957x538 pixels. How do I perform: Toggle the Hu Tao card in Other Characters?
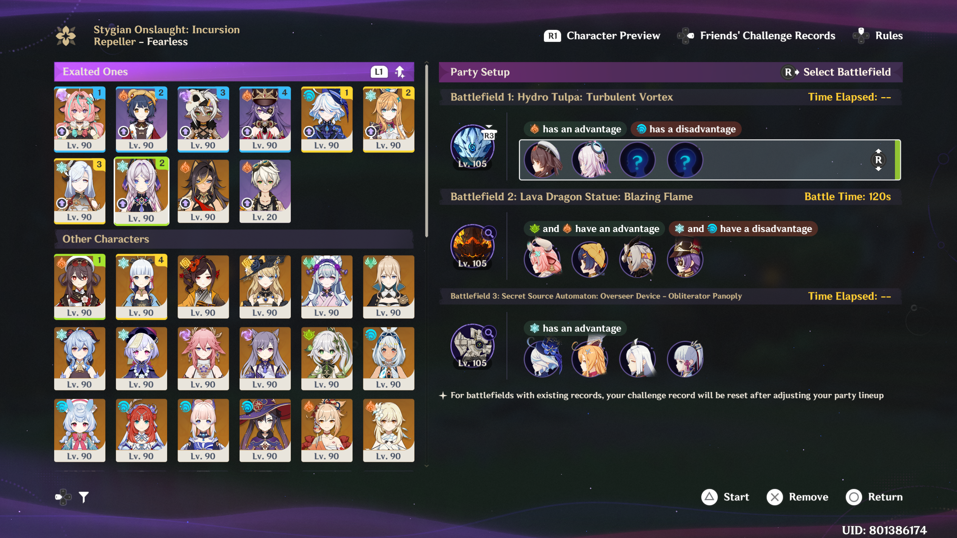pyautogui.click(x=80, y=287)
